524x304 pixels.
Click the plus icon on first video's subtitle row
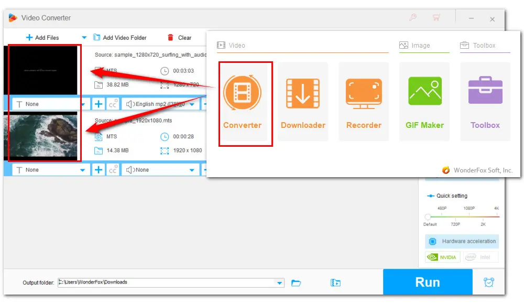(99, 104)
